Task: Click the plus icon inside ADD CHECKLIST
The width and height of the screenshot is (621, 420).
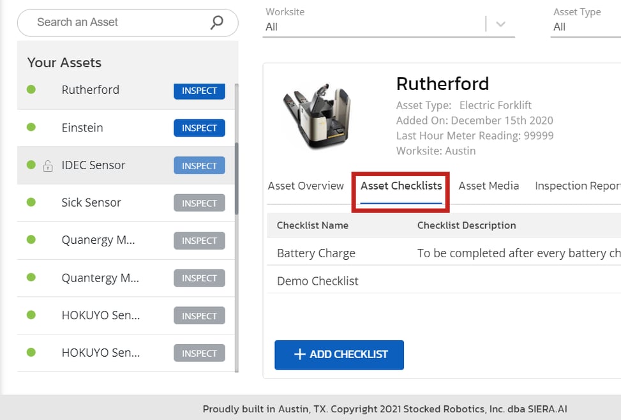Action: point(299,356)
